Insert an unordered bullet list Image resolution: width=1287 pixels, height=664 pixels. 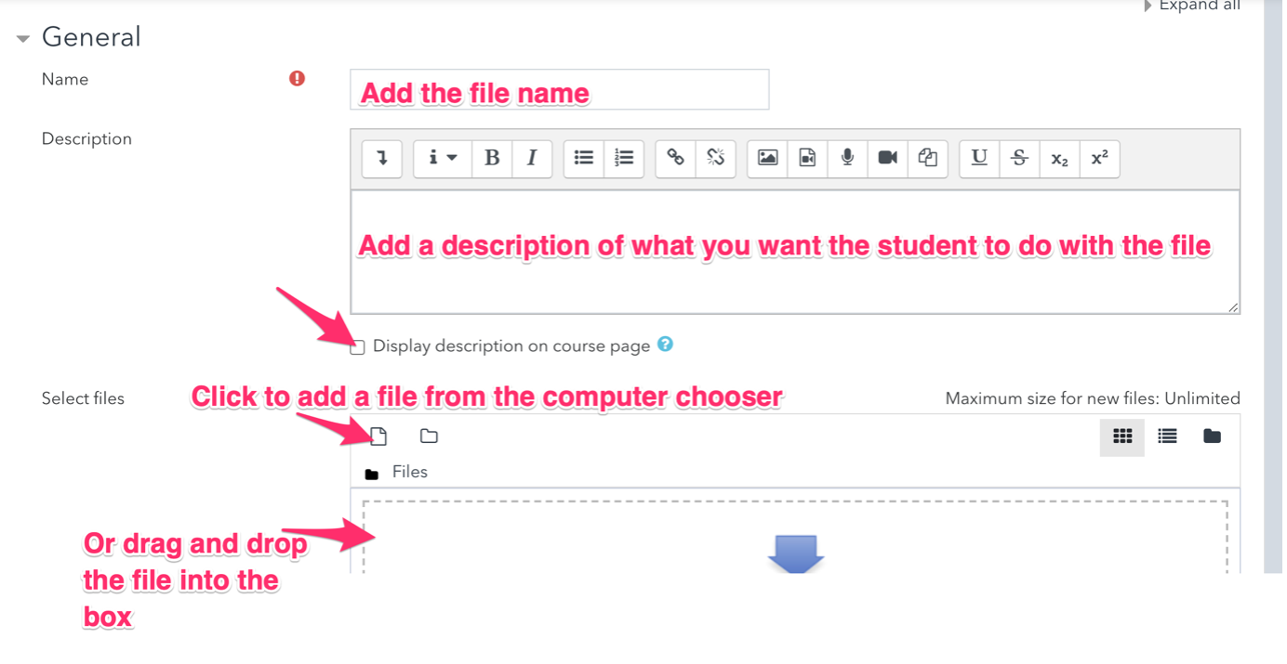(584, 158)
